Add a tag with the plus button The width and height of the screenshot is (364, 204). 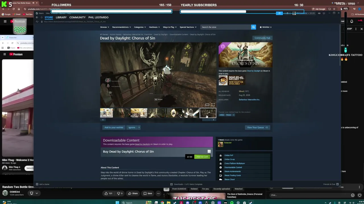click(x=233, y=115)
